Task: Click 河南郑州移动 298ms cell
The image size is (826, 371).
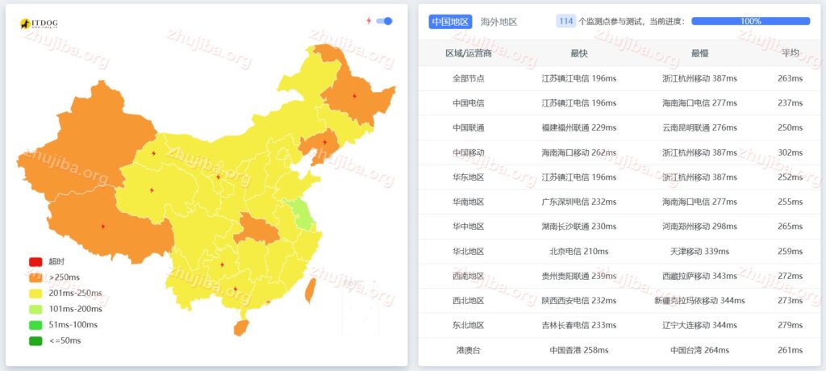Action: pyautogui.click(x=699, y=227)
